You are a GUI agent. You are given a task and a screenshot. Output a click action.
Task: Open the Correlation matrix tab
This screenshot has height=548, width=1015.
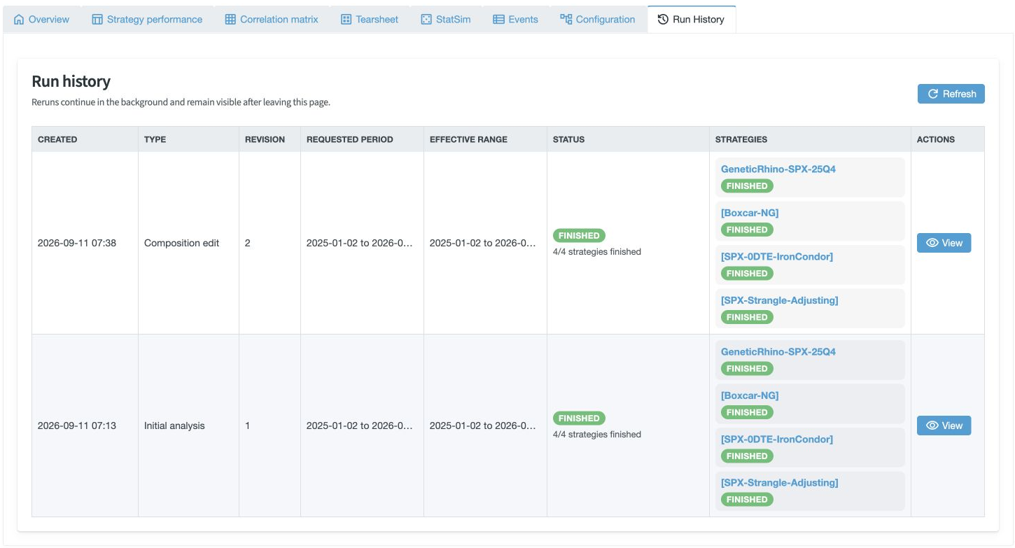tap(272, 20)
